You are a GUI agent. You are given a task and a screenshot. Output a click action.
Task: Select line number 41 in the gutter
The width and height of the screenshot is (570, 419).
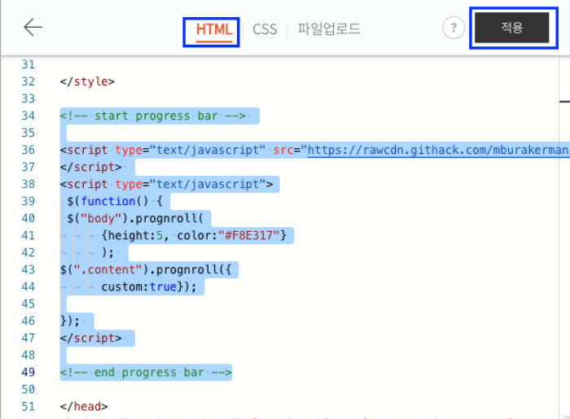click(x=28, y=236)
